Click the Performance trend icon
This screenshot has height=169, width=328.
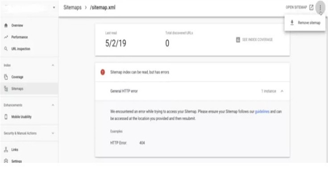pyautogui.click(x=6, y=37)
